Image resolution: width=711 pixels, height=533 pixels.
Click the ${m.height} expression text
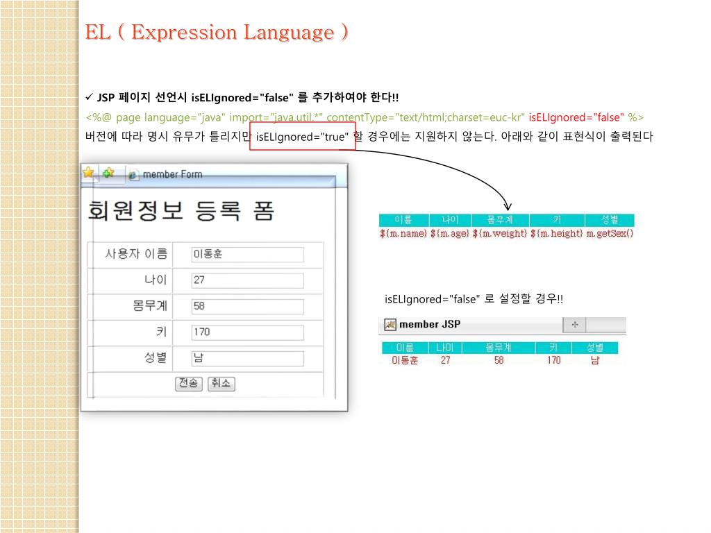(556, 233)
